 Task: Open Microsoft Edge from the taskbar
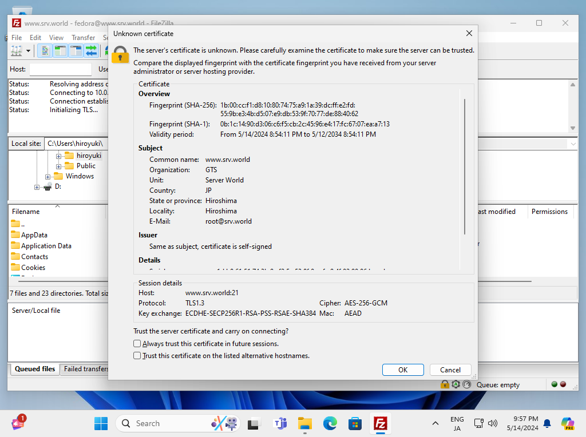330,423
